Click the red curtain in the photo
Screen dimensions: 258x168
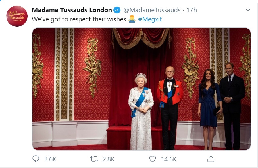pos(142,77)
